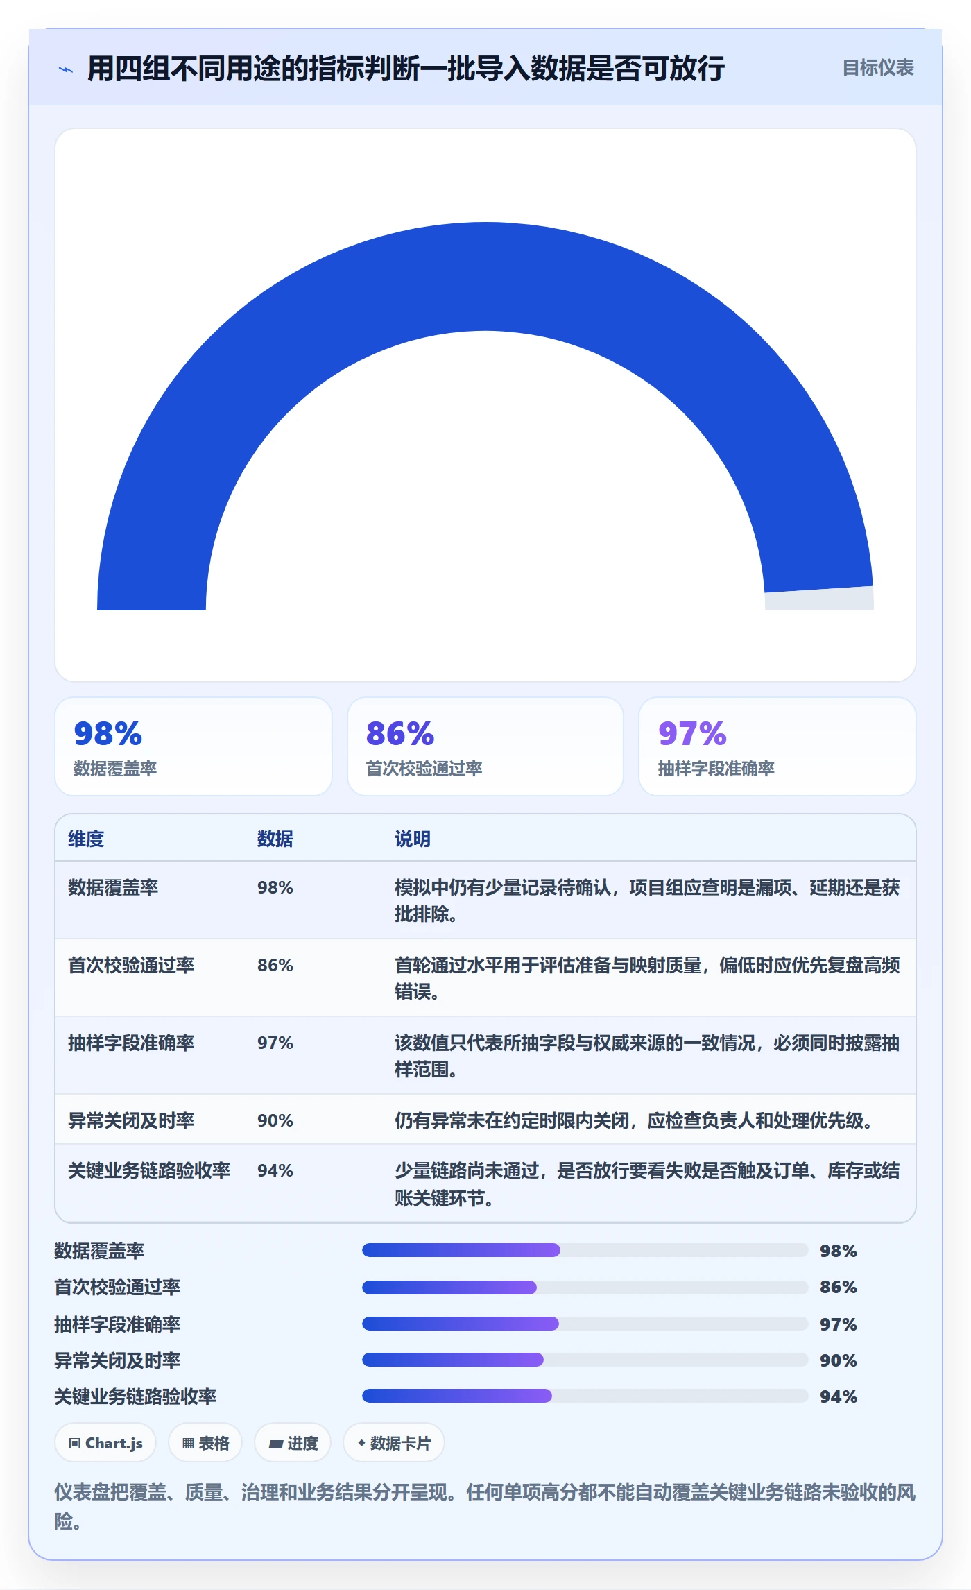The height and width of the screenshot is (1590, 971).
Task: Click the 关键业务链路验收率 progress bar
Action: 585,1396
